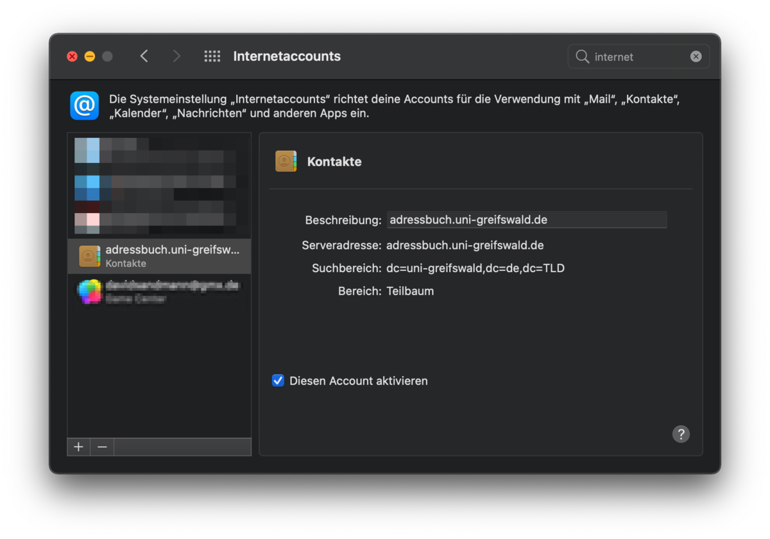Clear the search text with X icon
Viewport: 770px width, 539px height.
(696, 56)
